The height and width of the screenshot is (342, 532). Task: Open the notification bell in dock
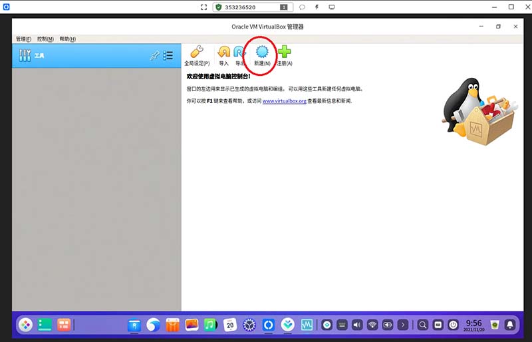509,325
